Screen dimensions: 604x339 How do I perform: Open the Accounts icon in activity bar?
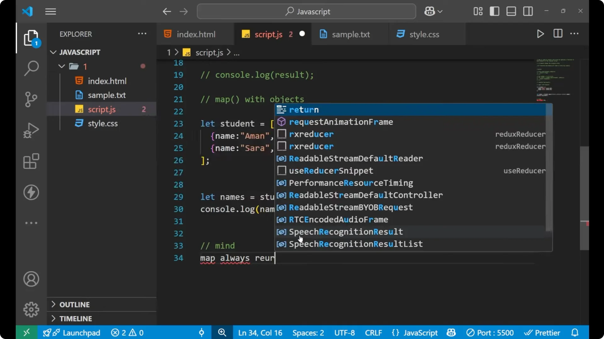click(31, 279)
